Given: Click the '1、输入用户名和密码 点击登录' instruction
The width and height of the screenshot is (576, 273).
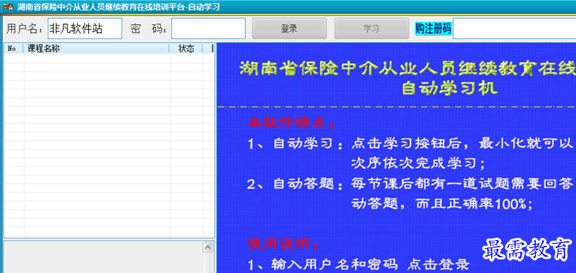Looking at the screenshot, I should click(x=359, y=264).
